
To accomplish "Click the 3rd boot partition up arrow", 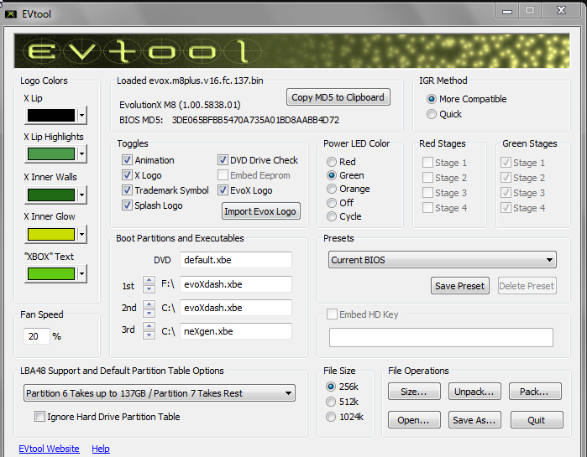I will [x=149, y=326].
